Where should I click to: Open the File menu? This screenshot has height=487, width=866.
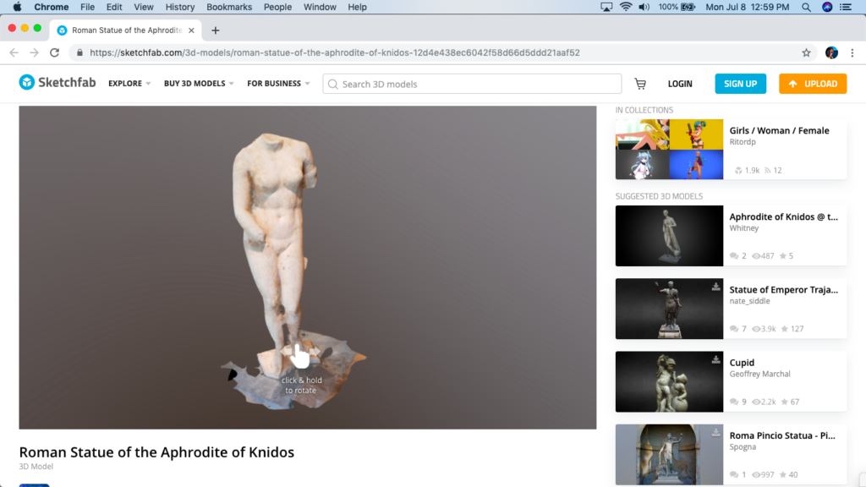pyautogui.click(x=87, y=7)
